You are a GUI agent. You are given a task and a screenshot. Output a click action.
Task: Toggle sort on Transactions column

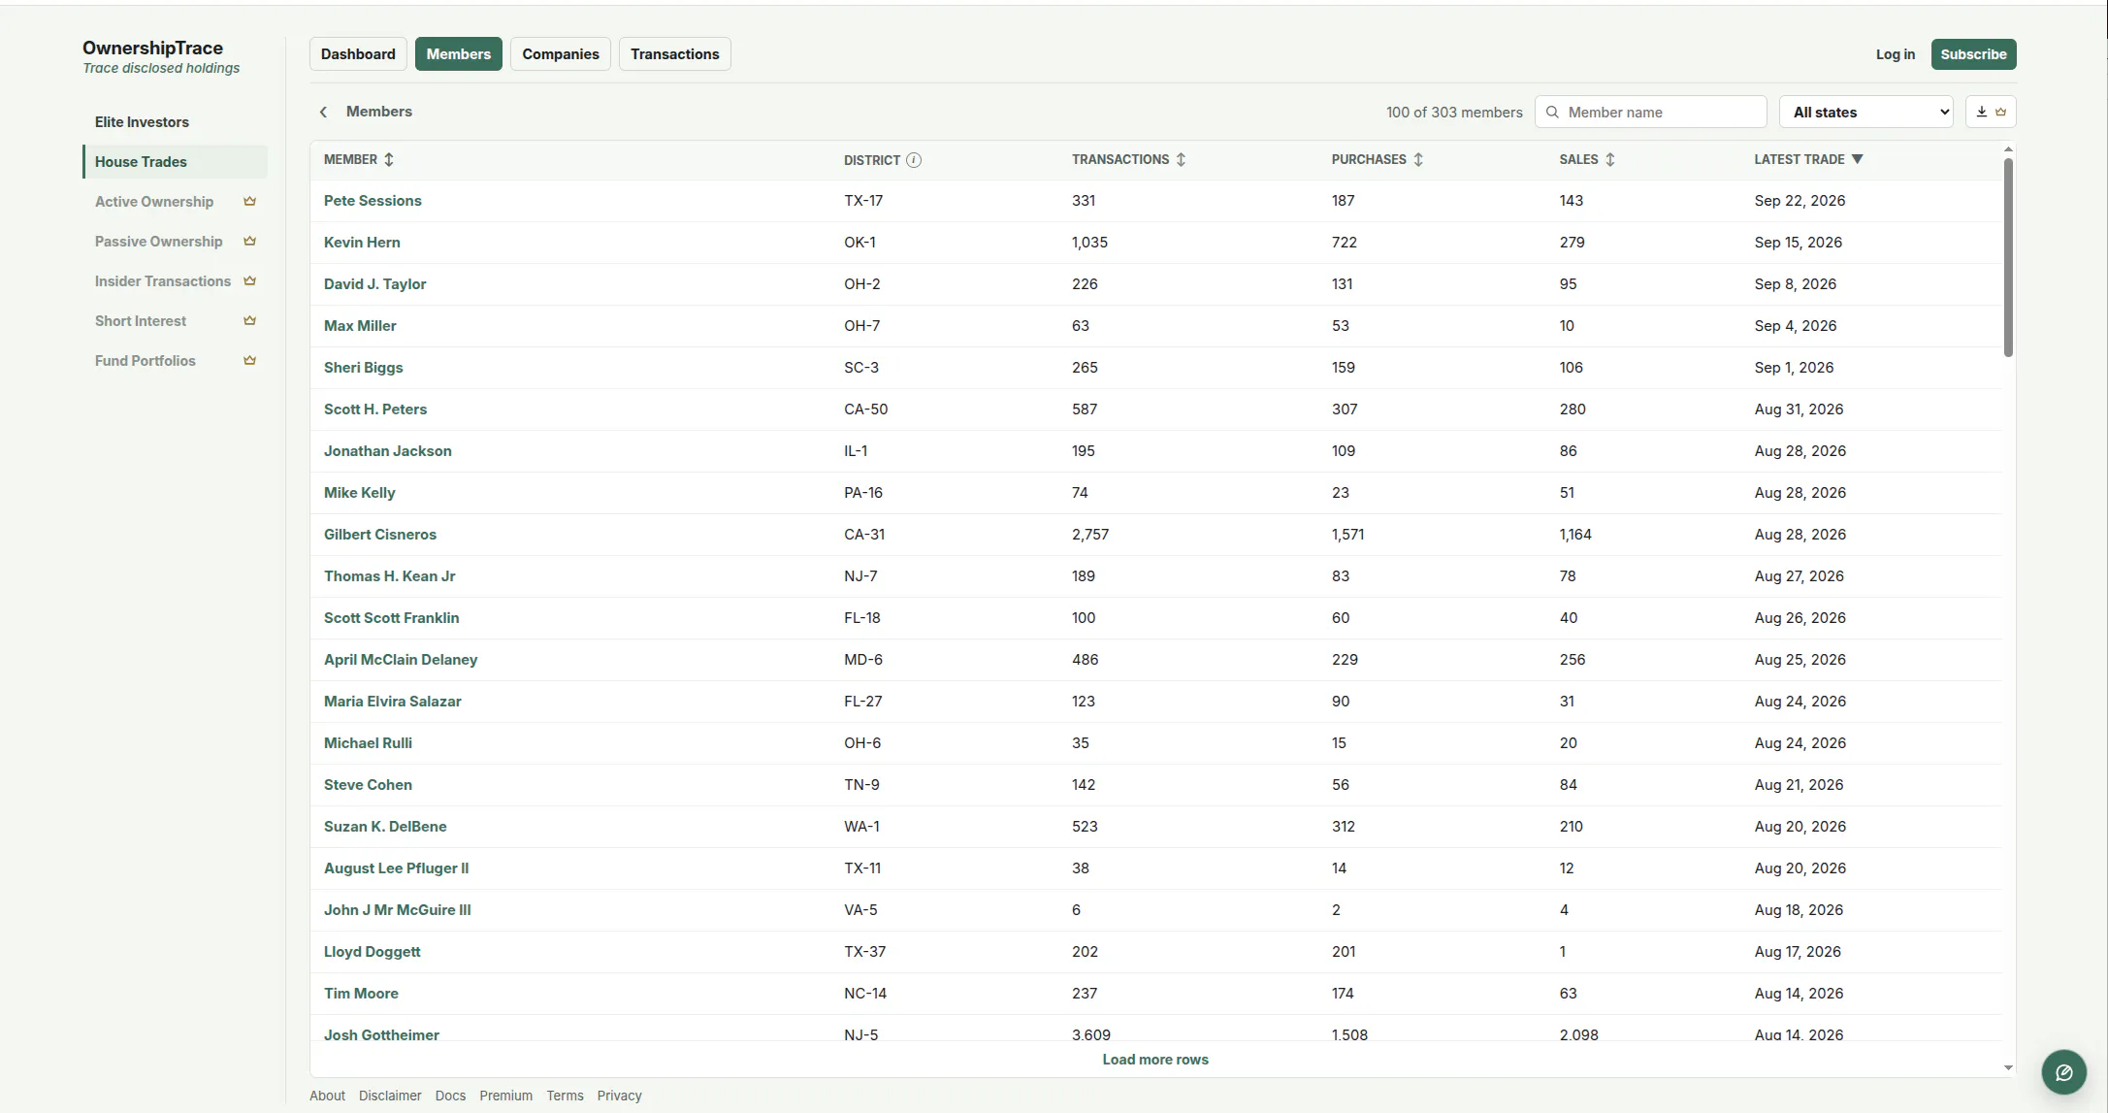coord(1181,159)
